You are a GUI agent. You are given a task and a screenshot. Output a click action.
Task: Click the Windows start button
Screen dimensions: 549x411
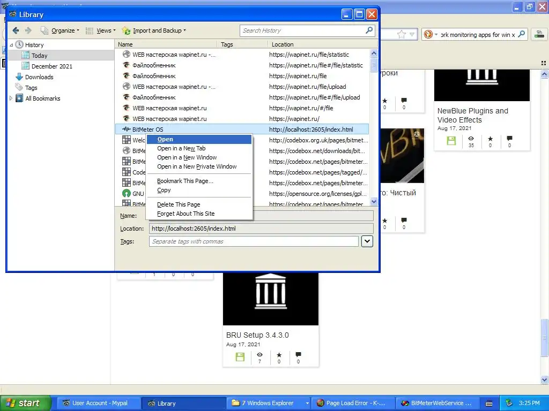click(x=26, y=403)
